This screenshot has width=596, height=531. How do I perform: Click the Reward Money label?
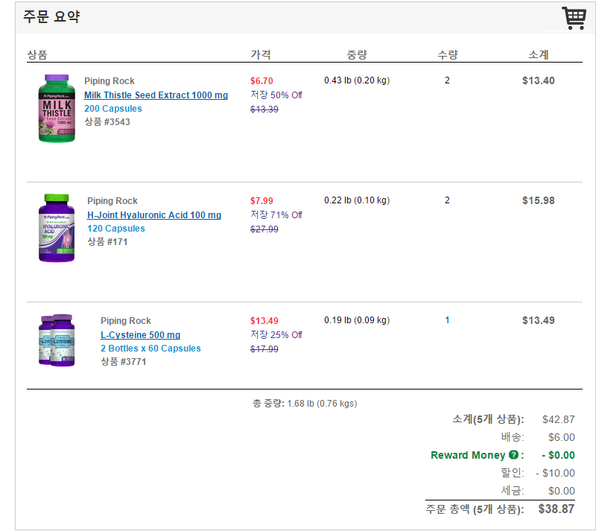click(x=468, y=455)
